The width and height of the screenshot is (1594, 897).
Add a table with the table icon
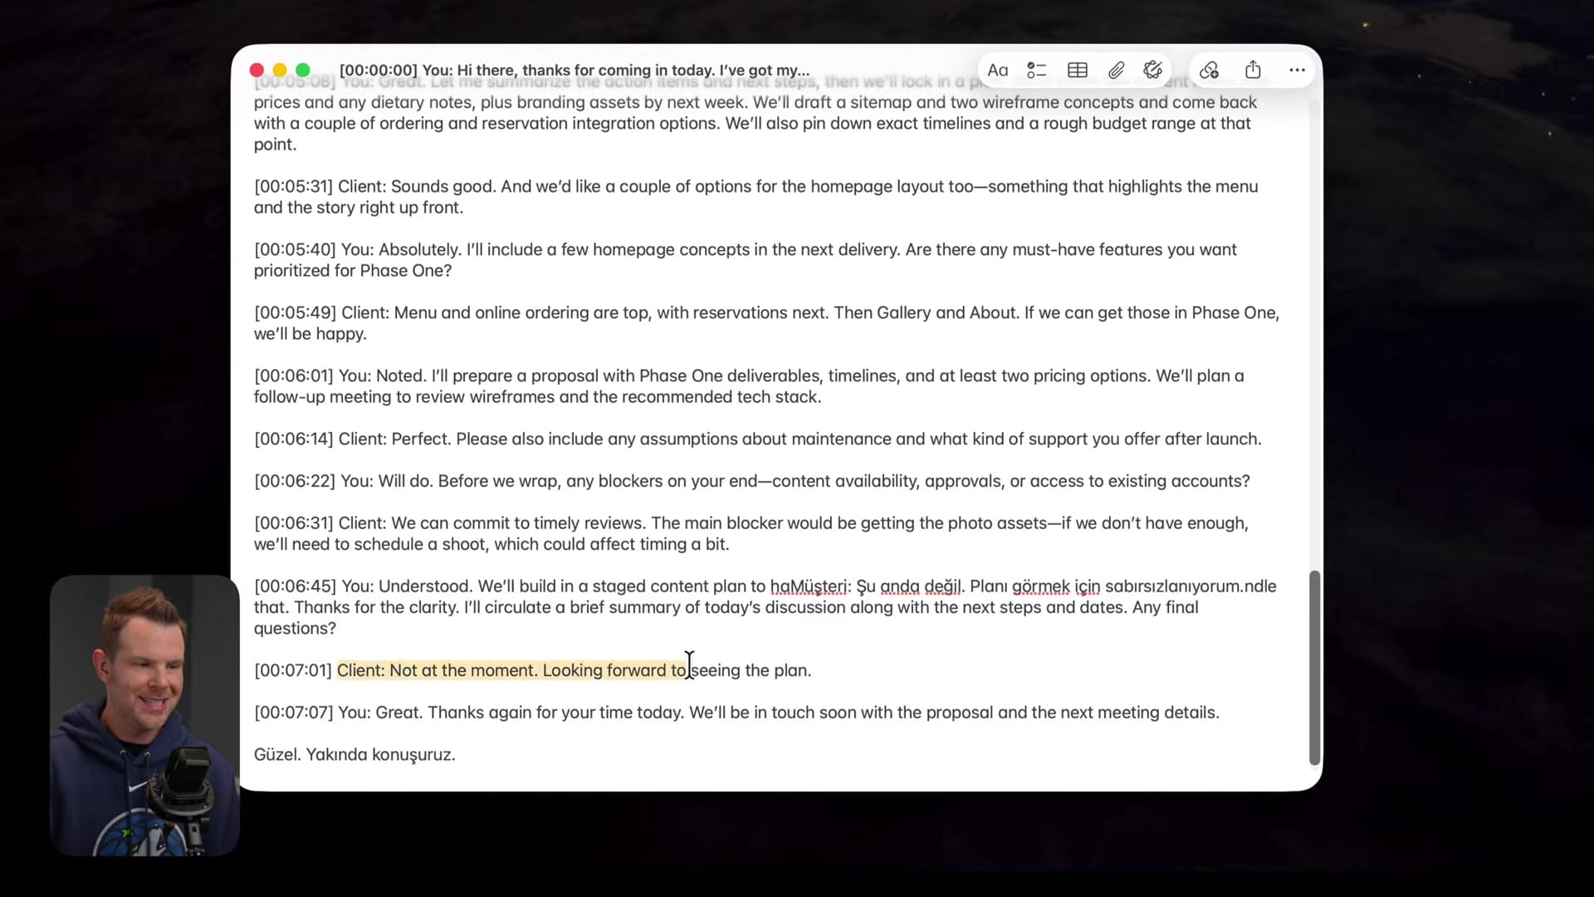coord(1077,71)
